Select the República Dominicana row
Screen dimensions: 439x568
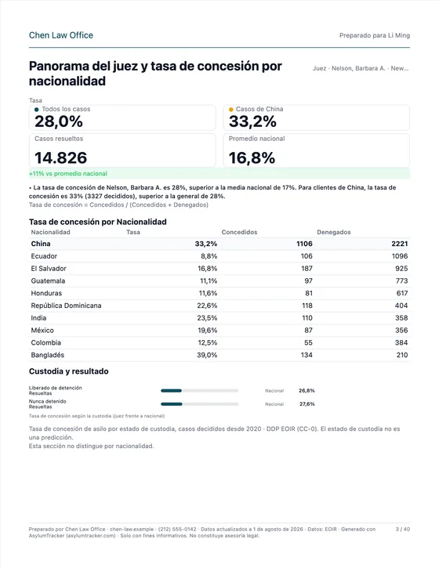pos(219,306)
